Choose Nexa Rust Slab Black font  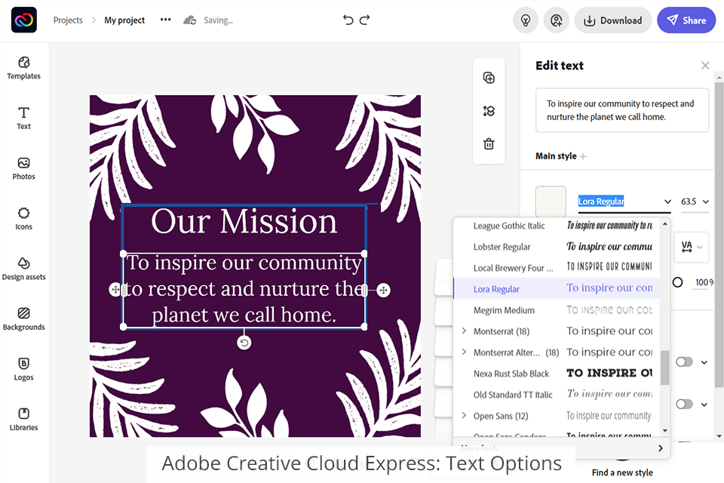click(511, 374)
